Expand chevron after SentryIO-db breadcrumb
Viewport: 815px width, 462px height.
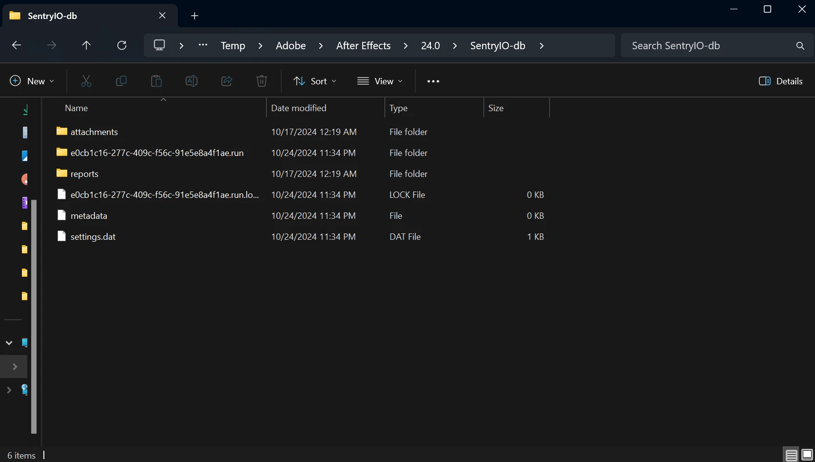[x=542, y=46]
